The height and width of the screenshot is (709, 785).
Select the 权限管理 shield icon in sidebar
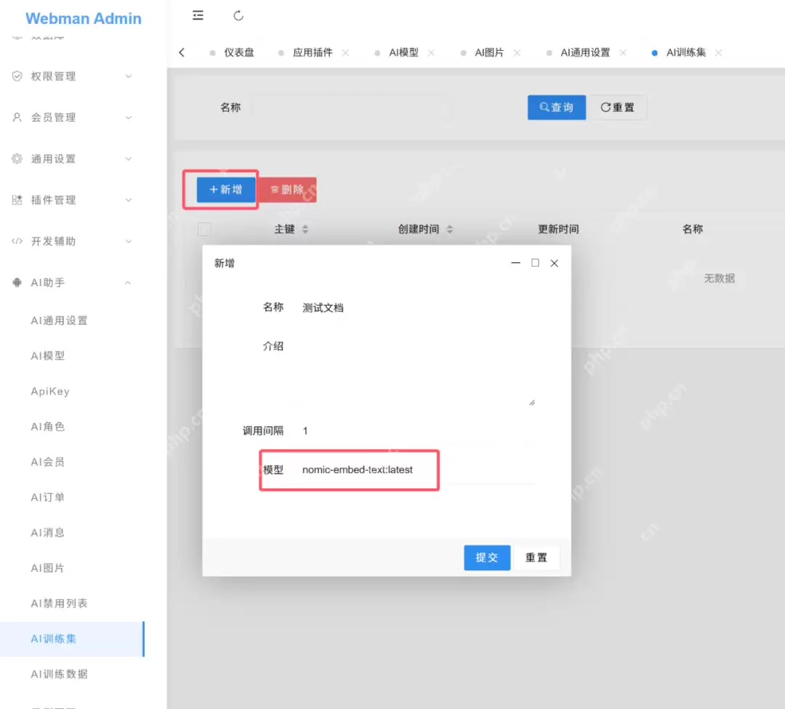pos(17,76)
